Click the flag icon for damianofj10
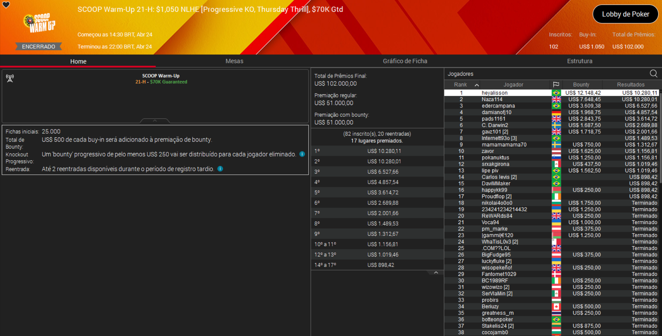 [x=556, y=112]
